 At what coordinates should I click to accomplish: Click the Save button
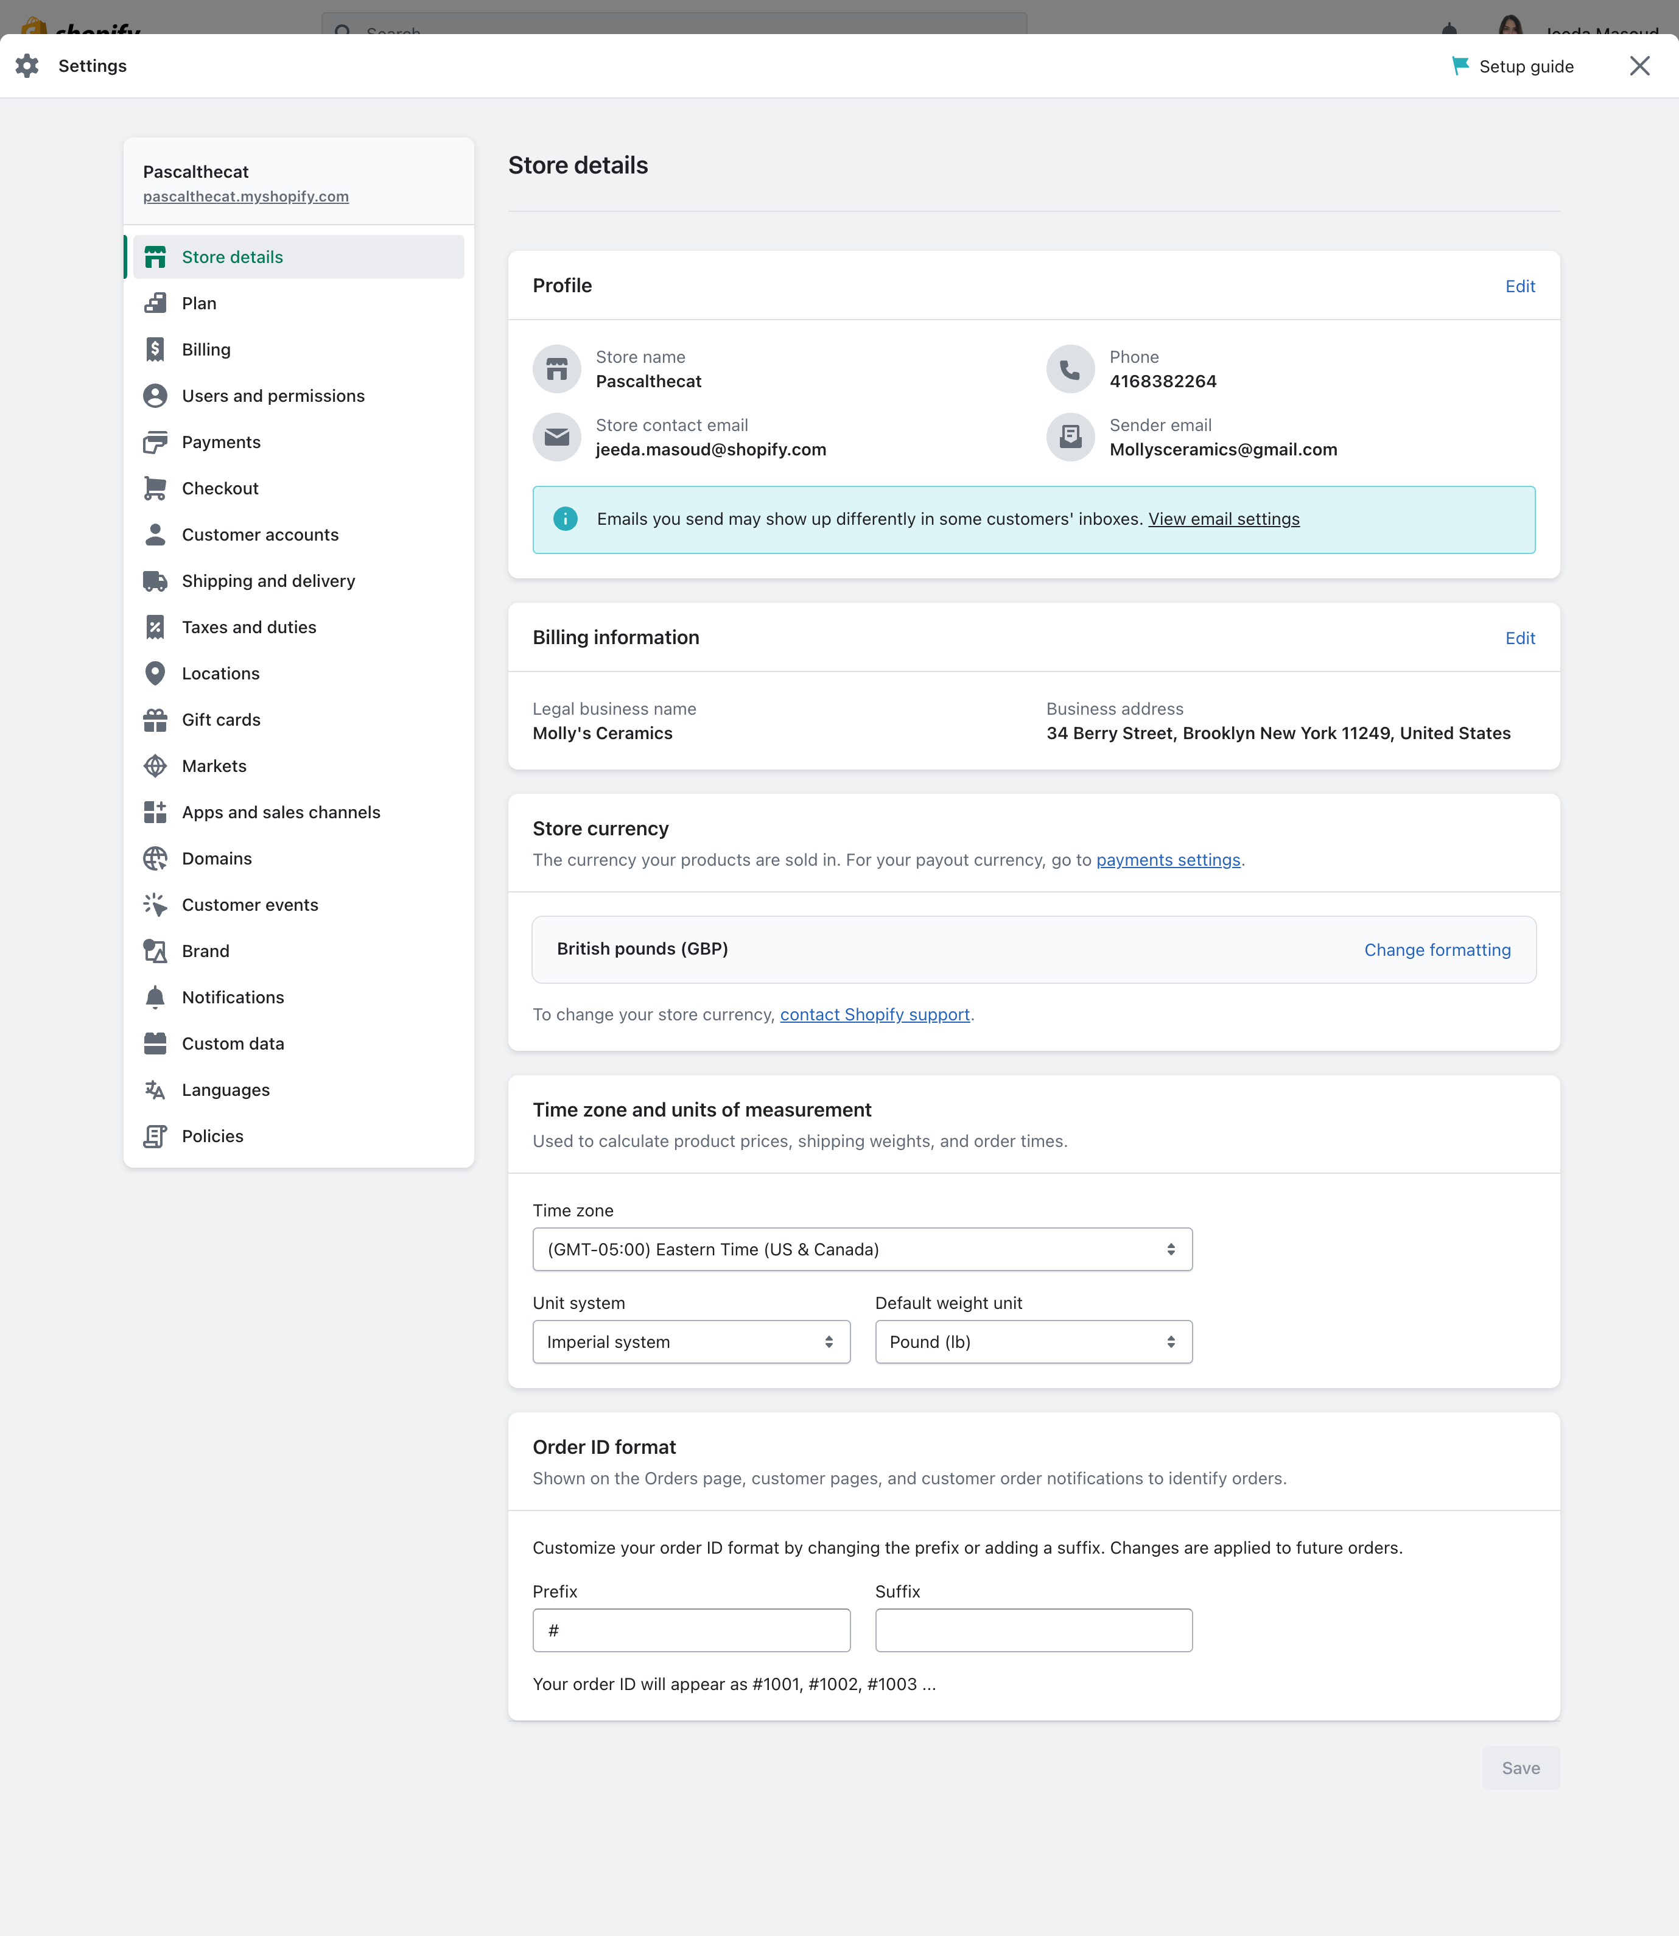[x=1521, y=1768]
